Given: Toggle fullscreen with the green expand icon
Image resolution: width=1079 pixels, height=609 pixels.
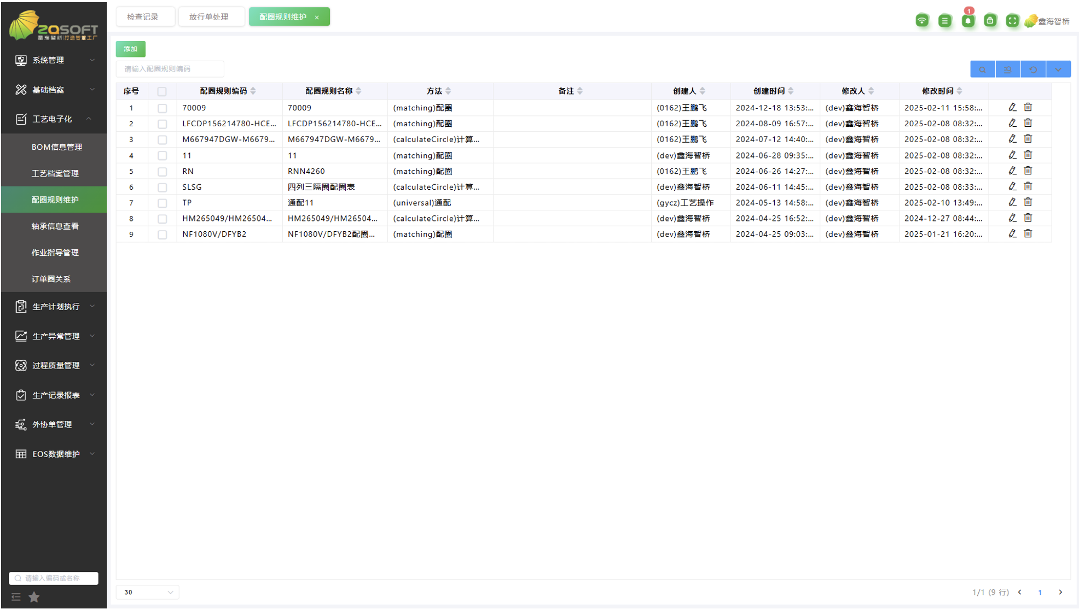Looking at the screenshot, I should point(1012,21).
